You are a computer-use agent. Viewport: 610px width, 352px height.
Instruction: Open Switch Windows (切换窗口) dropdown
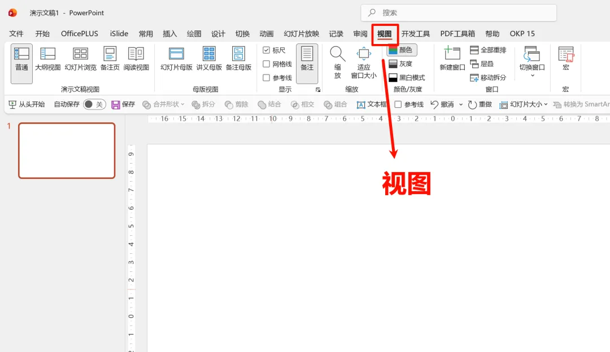532,61
